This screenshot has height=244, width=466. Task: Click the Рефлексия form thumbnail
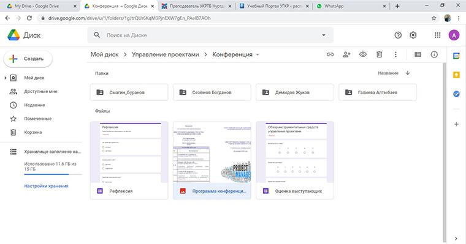(x=129, y=152)
